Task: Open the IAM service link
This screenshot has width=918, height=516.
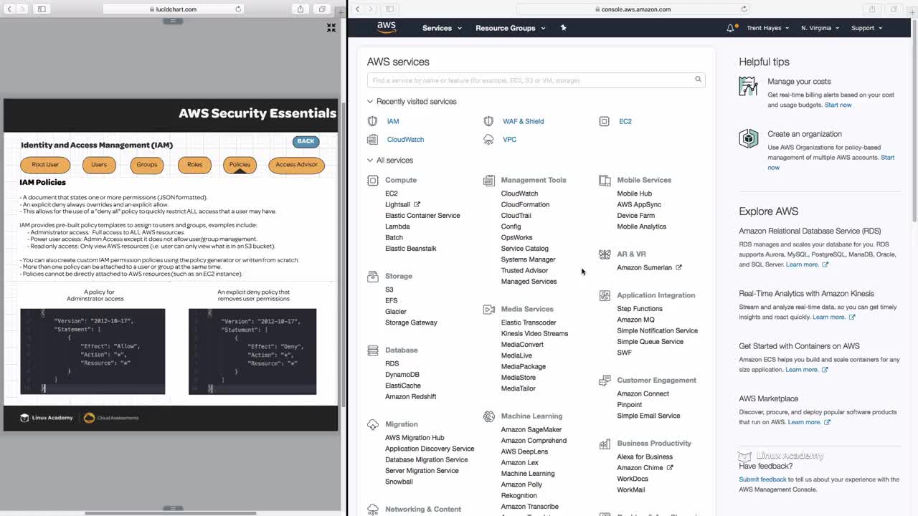Action: (x=393, y=121)
